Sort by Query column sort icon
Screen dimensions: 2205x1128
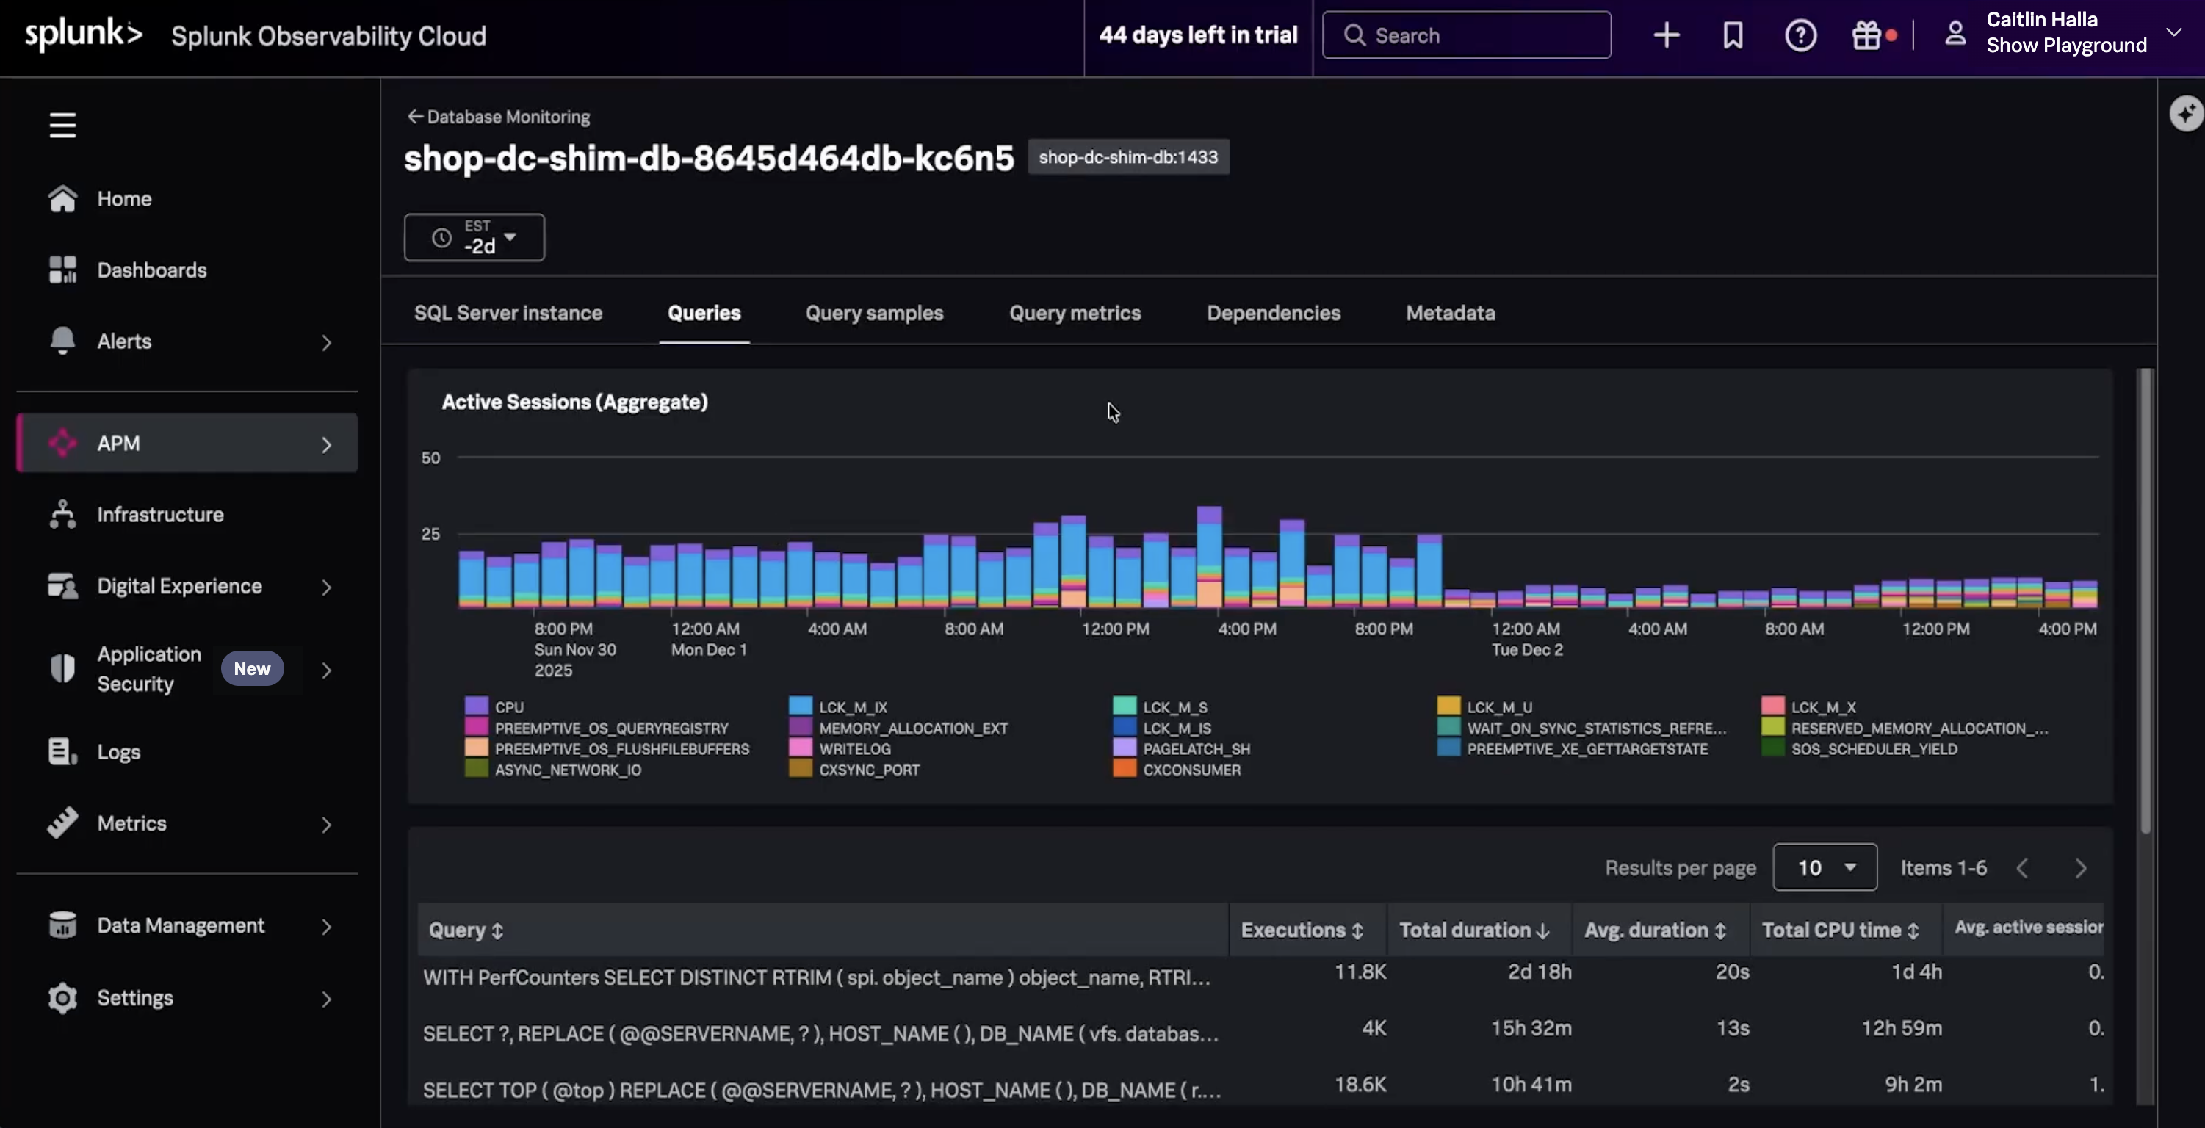pyautogui.click(x=497, y=930)
